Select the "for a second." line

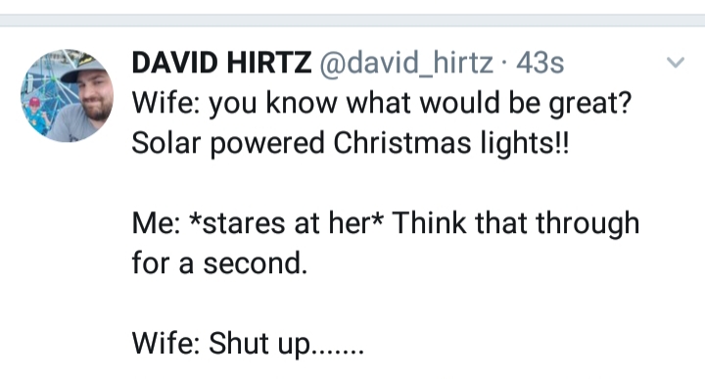219,263
